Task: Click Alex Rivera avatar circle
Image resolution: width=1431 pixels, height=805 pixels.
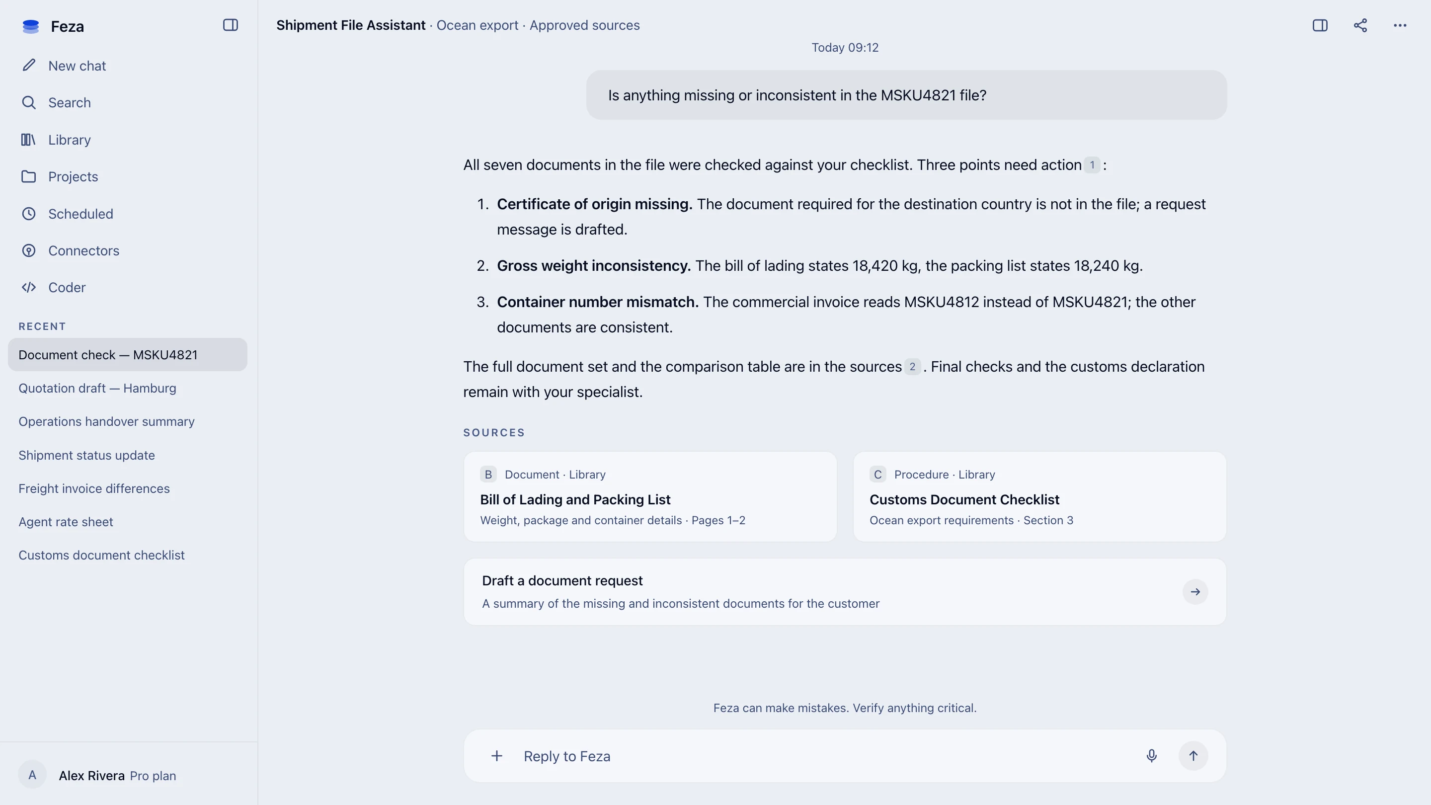Action: click(x=32, y=776)
